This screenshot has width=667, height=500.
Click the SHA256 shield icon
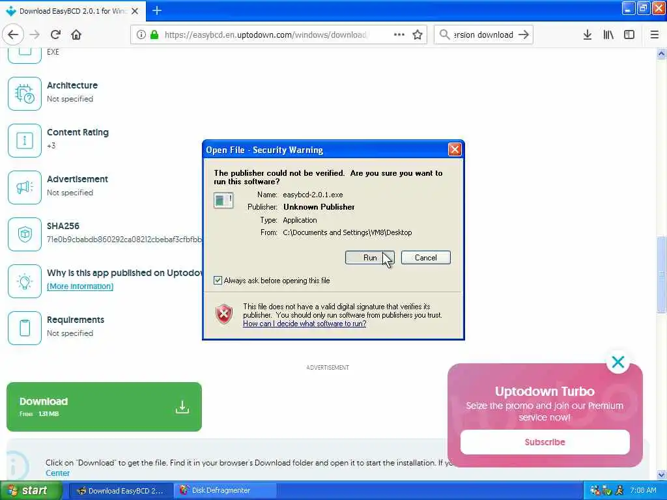point(25,234)
